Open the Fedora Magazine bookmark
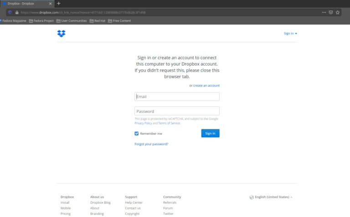Image resolution: width=350 pixels, height=217 pixels. 13,21
